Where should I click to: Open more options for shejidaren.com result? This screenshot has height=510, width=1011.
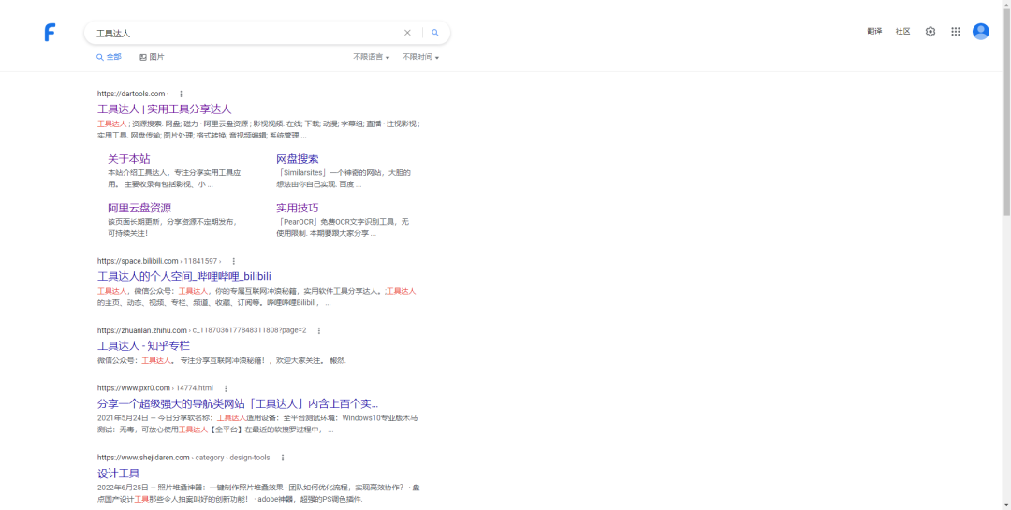coord(283,458)
